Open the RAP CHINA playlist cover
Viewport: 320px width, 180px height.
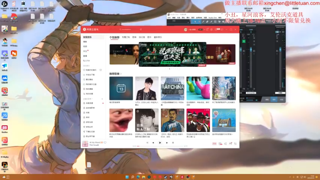click(x=172, y=88)
